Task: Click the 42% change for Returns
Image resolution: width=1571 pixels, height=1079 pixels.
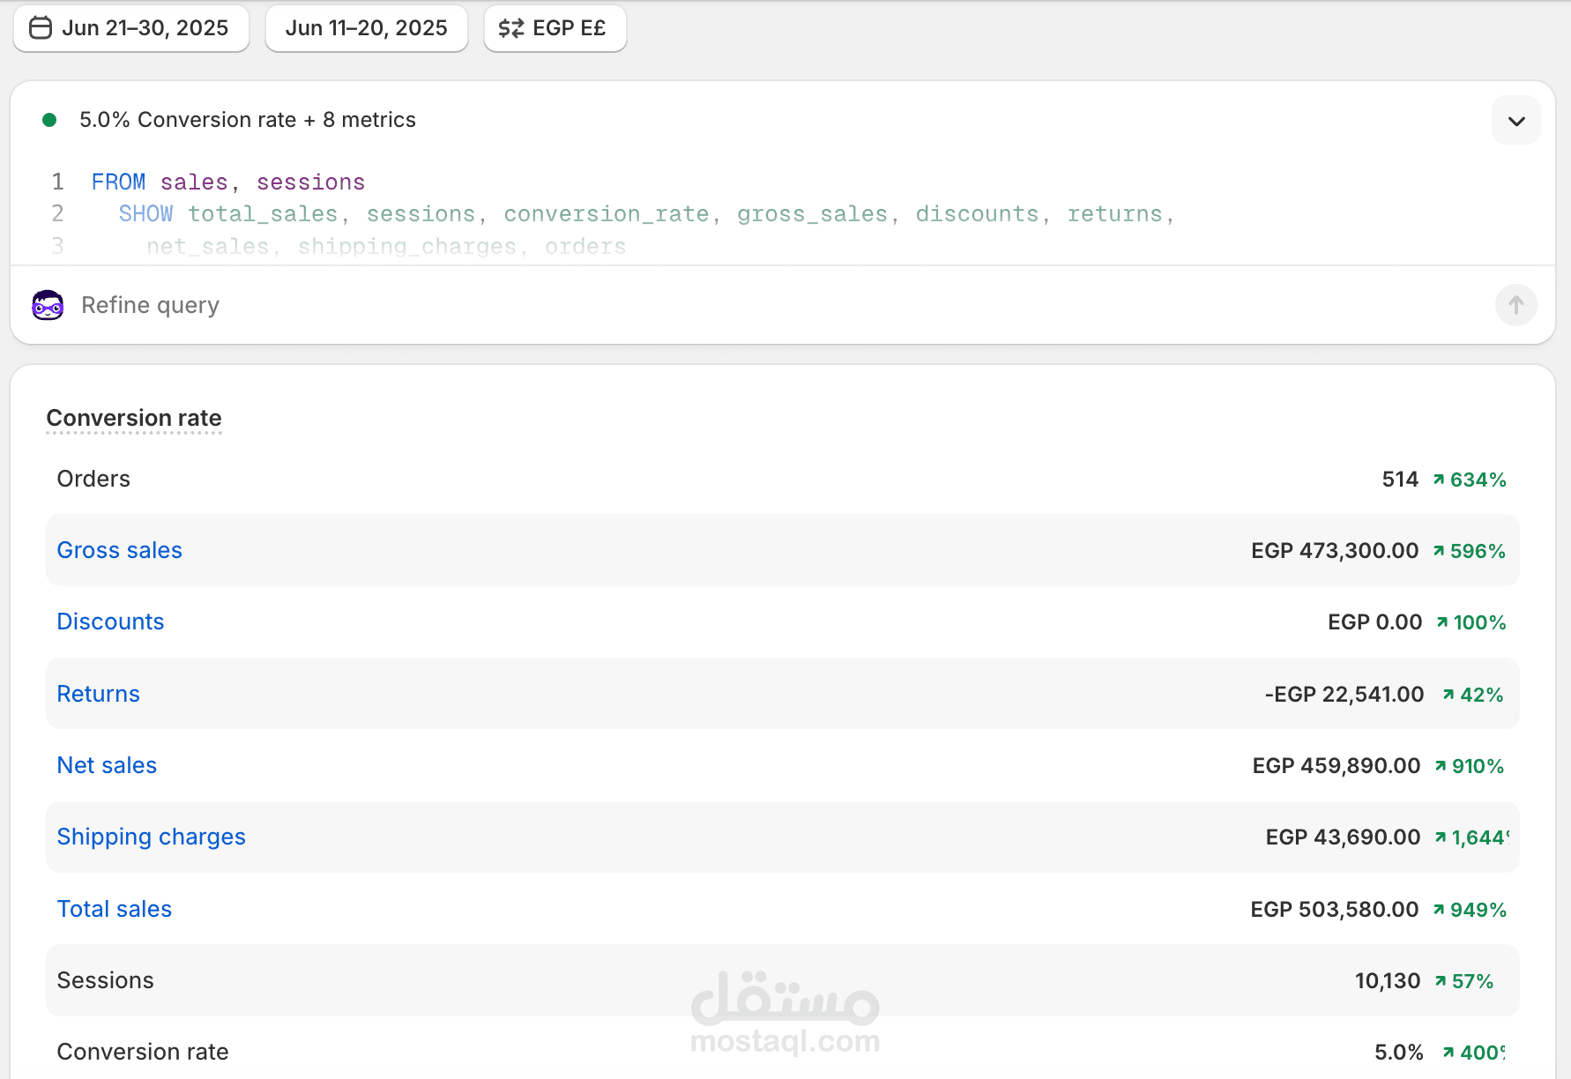Action: (1473, 695)
